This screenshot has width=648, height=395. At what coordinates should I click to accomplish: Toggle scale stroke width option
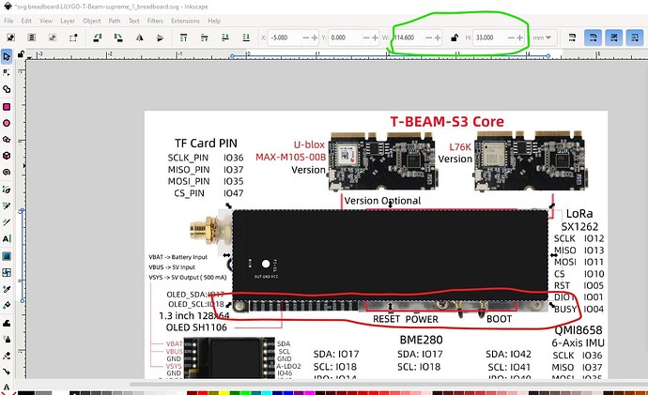(572, 38)
